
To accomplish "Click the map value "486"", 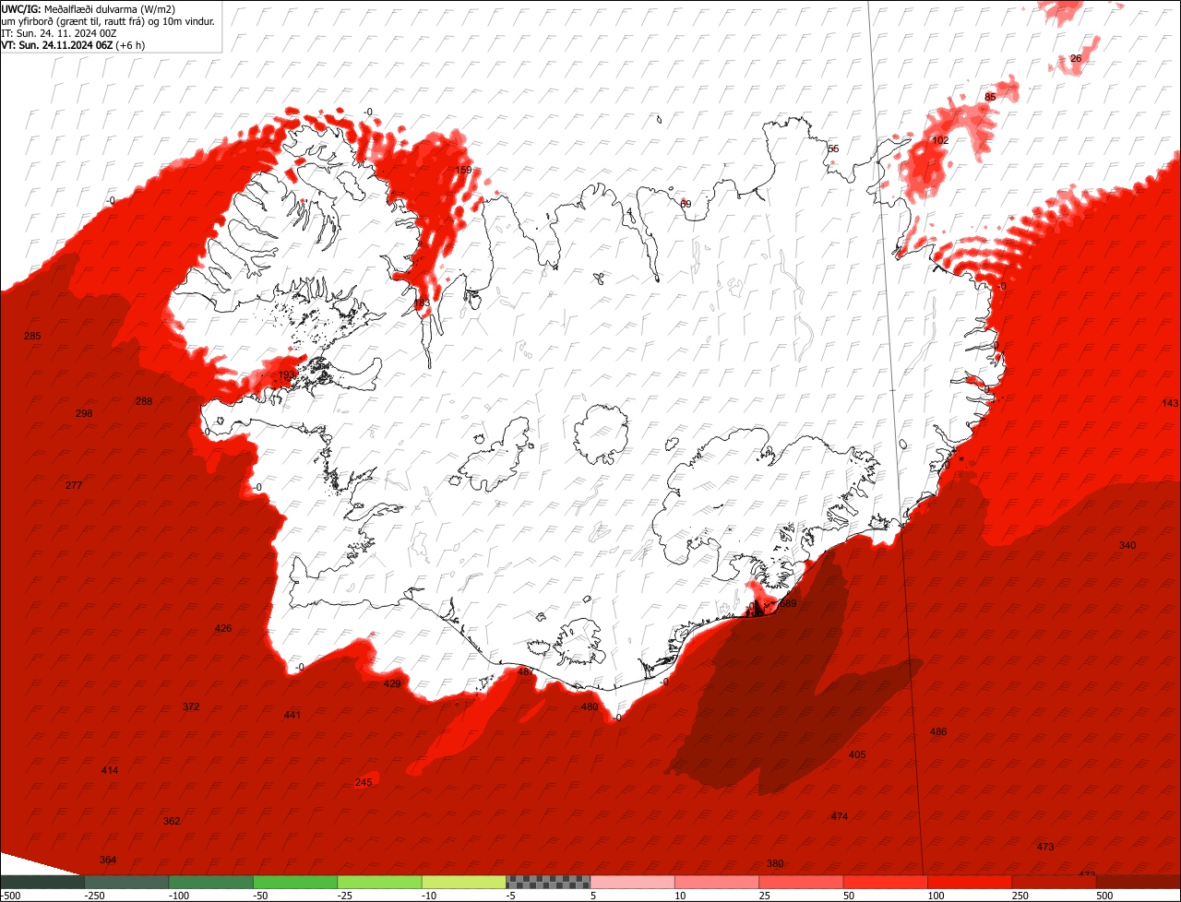I will click(x=938, y=731).
